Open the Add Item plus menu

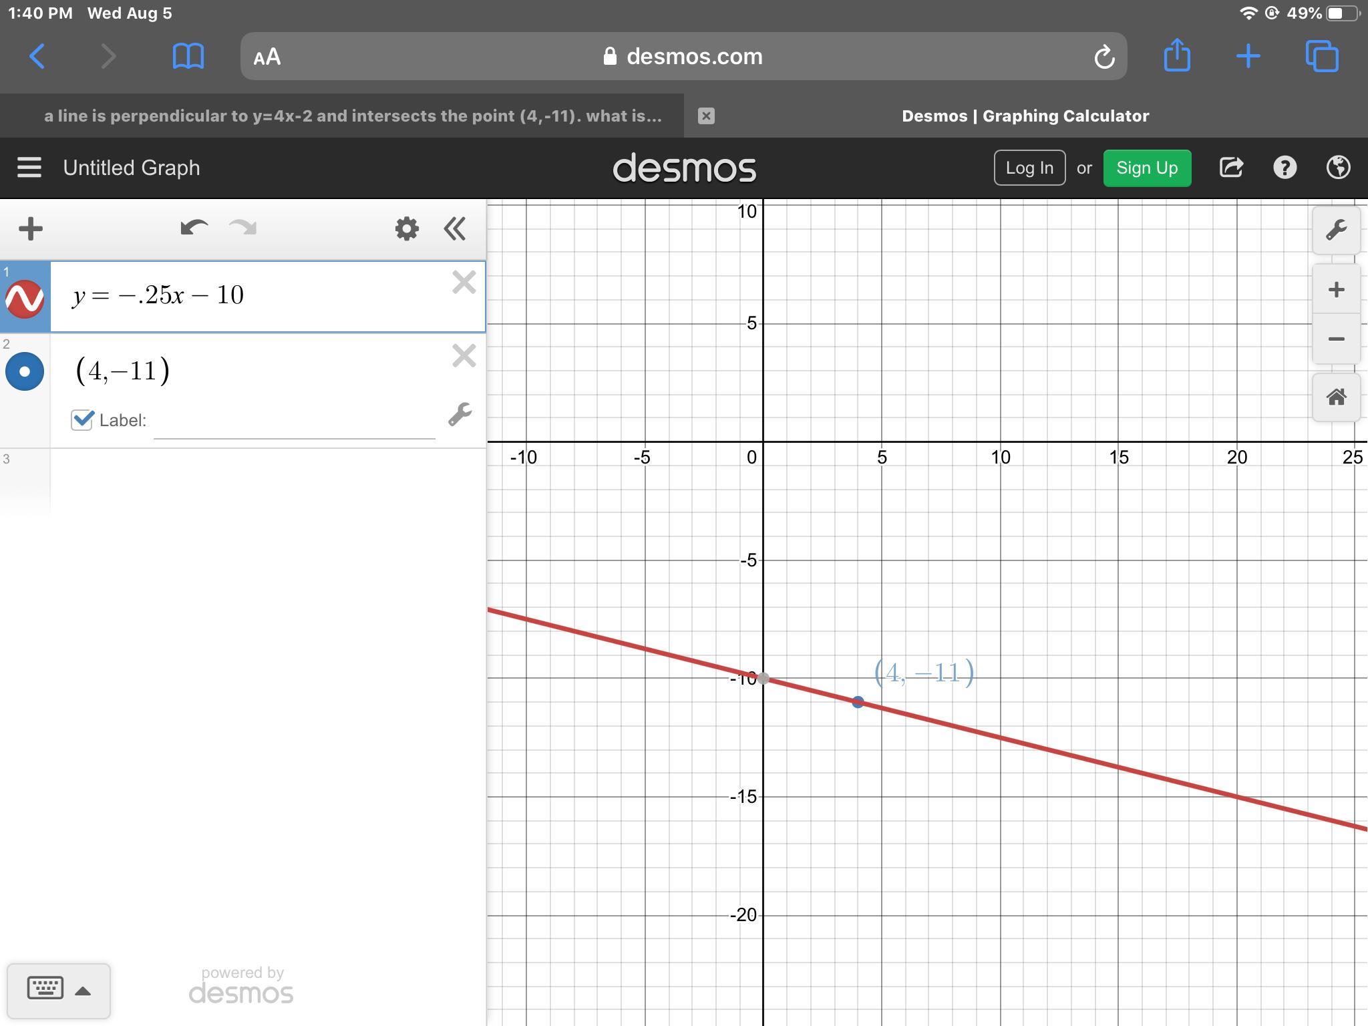click(x=31, y=229)
